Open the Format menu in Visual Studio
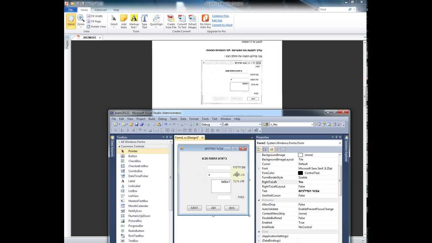This screenshot has height=243, width=432. pyautogui.click(x=194, y=119)
